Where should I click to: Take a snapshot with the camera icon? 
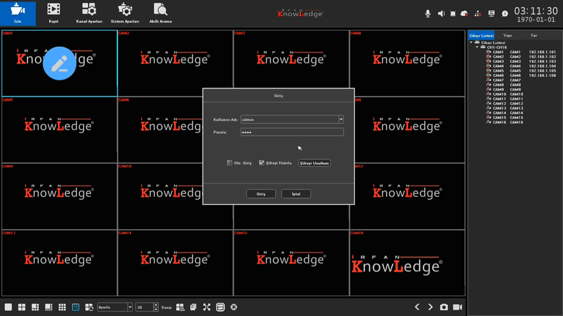tap(444, 307)
